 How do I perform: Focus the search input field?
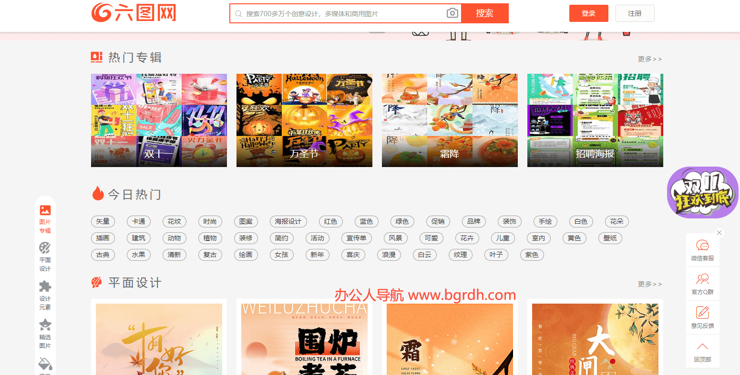[x=343, y=14]
